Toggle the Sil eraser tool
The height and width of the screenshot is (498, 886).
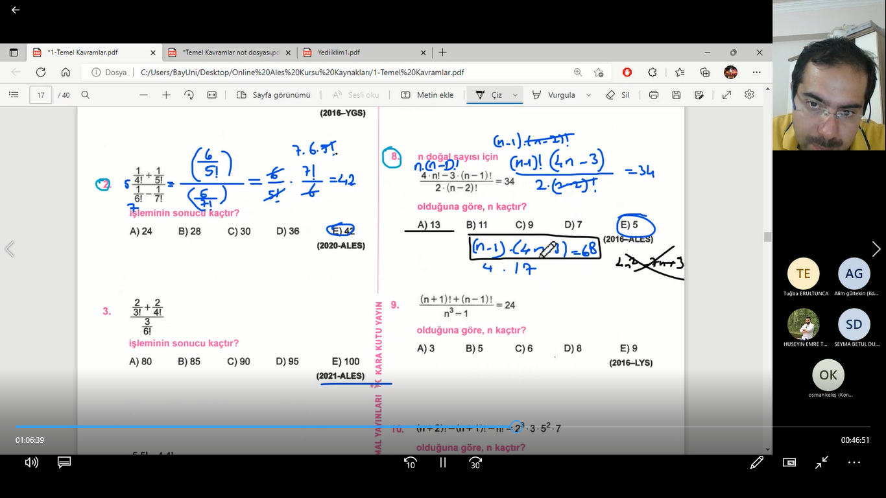[x=617, y=95]
